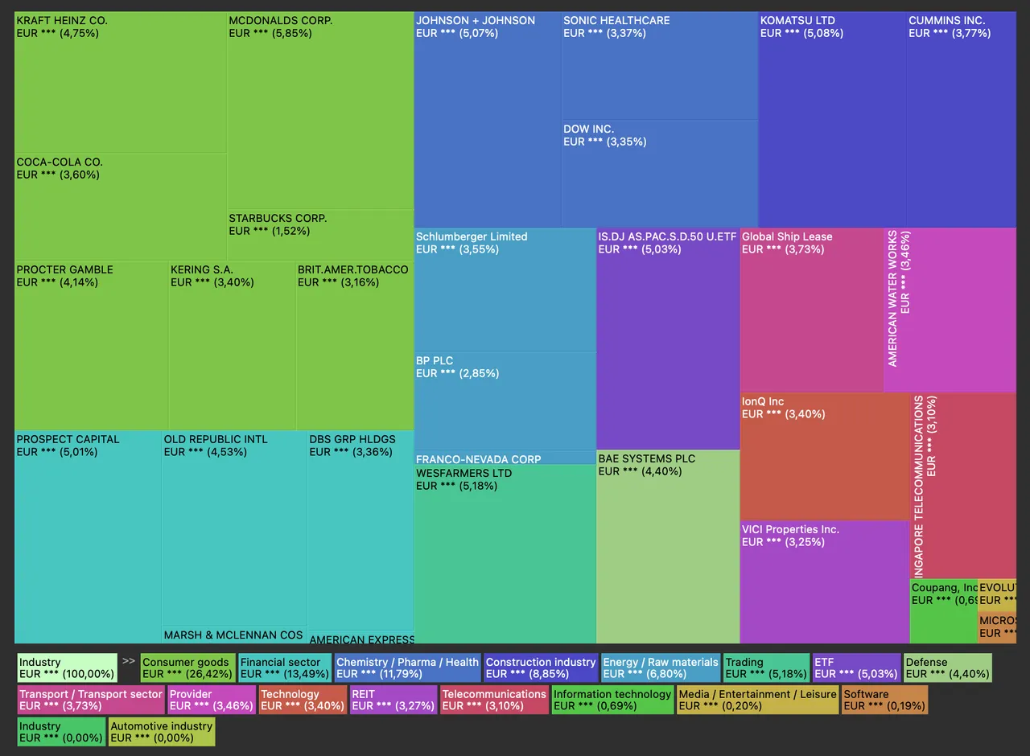This screenshot has width=1030, height=756.
Task: Click the Transport / Transport sector legend
Action: coord(91,700)
